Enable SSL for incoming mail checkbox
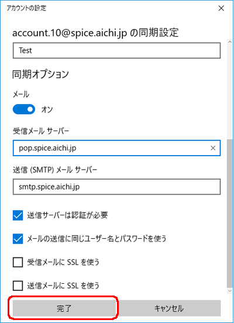 18,262
